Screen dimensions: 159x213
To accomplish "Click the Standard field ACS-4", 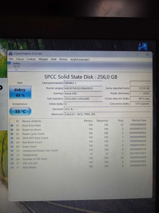I will [107, 109].
